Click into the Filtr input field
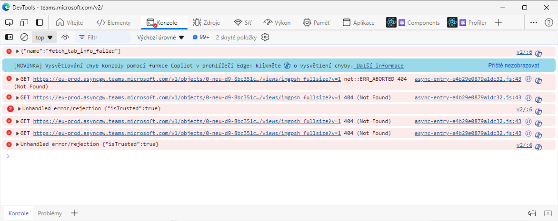The image size is (558, 221). click(103, 37)
